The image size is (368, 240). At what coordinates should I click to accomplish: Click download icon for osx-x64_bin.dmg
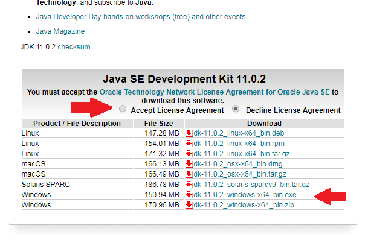(x=189, y=164)
